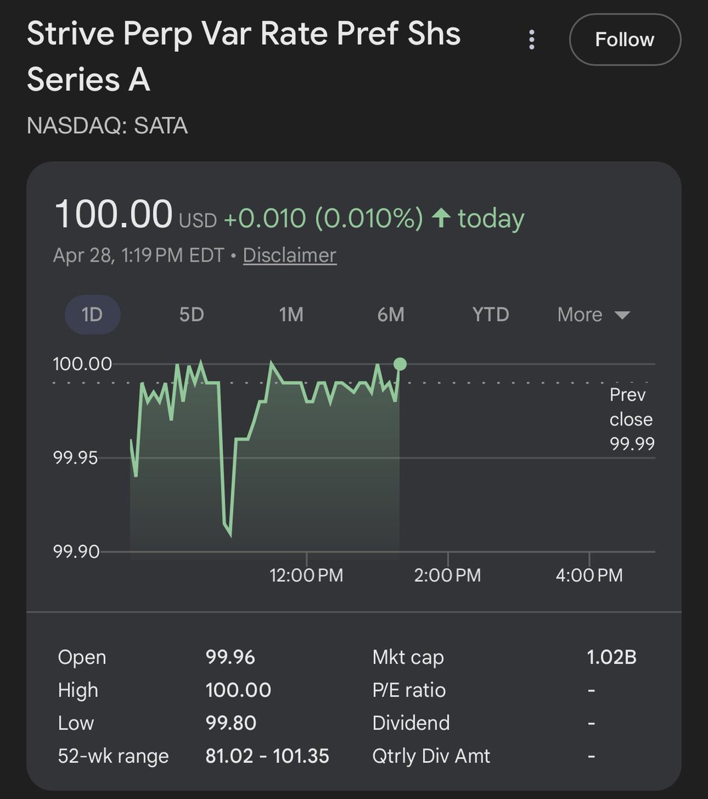The width and height of the screenshot is (708, 799).
Task: Click the NASDAQ: SATA ticker text
Action: click(107, 125)
